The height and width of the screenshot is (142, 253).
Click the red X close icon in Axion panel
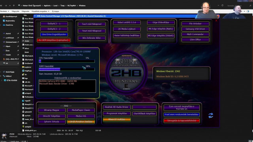point(216,21)
